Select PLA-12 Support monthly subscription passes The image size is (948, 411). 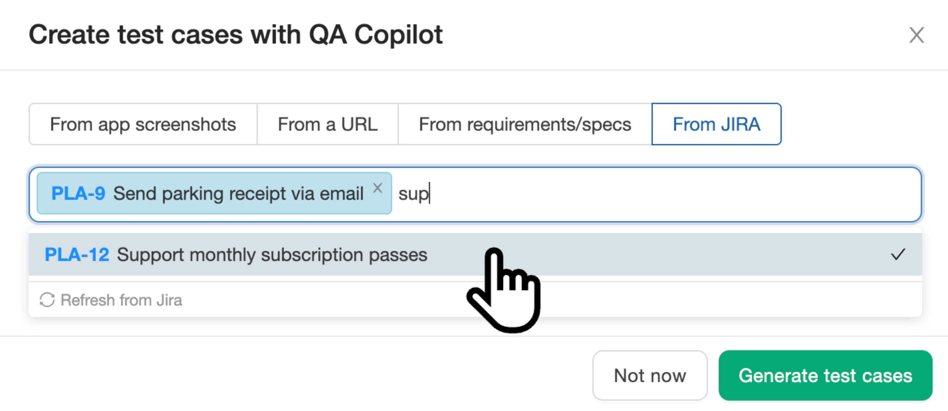[272, 254]
